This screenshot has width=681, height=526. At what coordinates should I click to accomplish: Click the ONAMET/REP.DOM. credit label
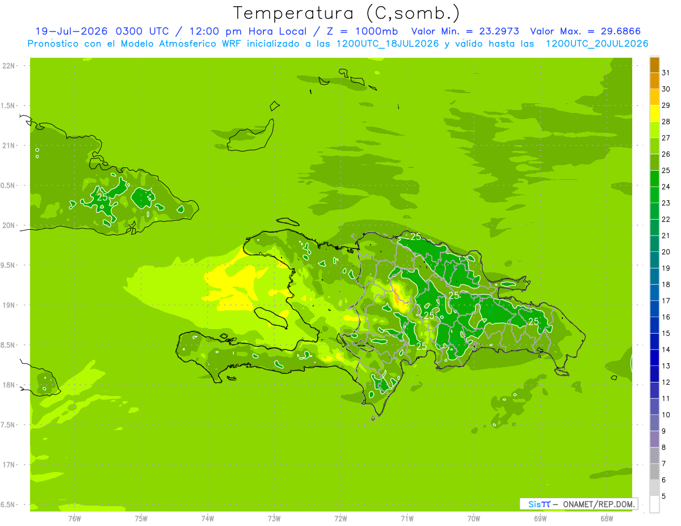599,504
